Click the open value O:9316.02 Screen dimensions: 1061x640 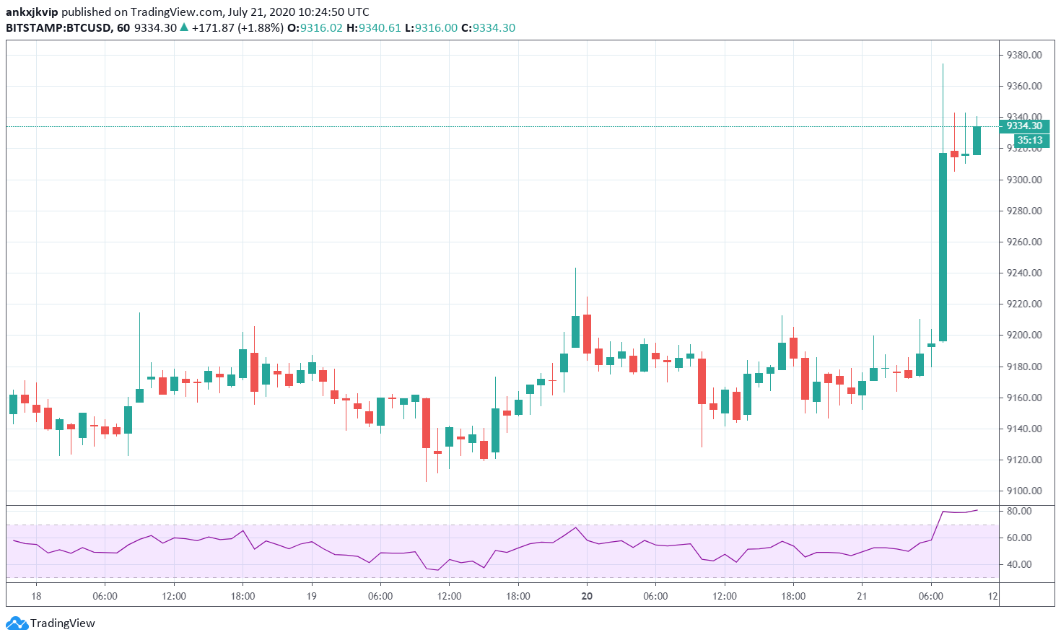tap(315, 28)
